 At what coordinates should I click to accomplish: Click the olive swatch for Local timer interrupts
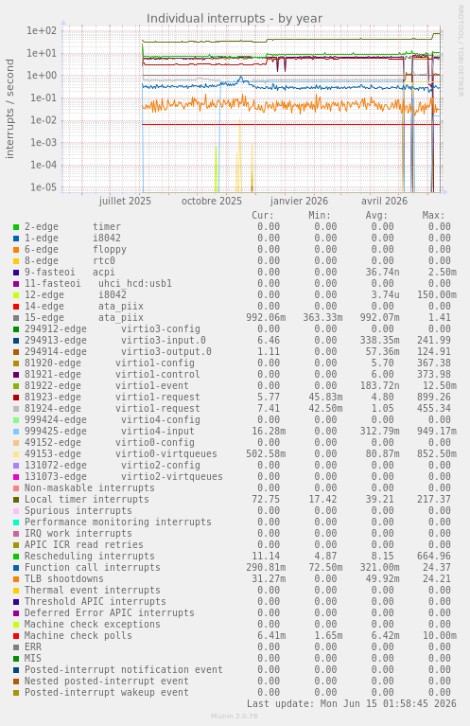pyautogui.click(x=16, y=500)
